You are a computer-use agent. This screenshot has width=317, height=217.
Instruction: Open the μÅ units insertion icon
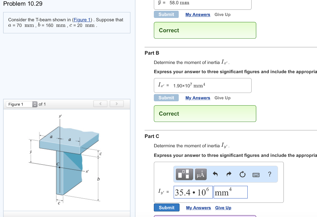pos(200,174)
